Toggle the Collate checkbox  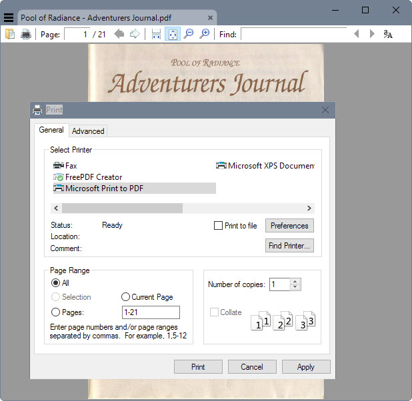point(214,312)
